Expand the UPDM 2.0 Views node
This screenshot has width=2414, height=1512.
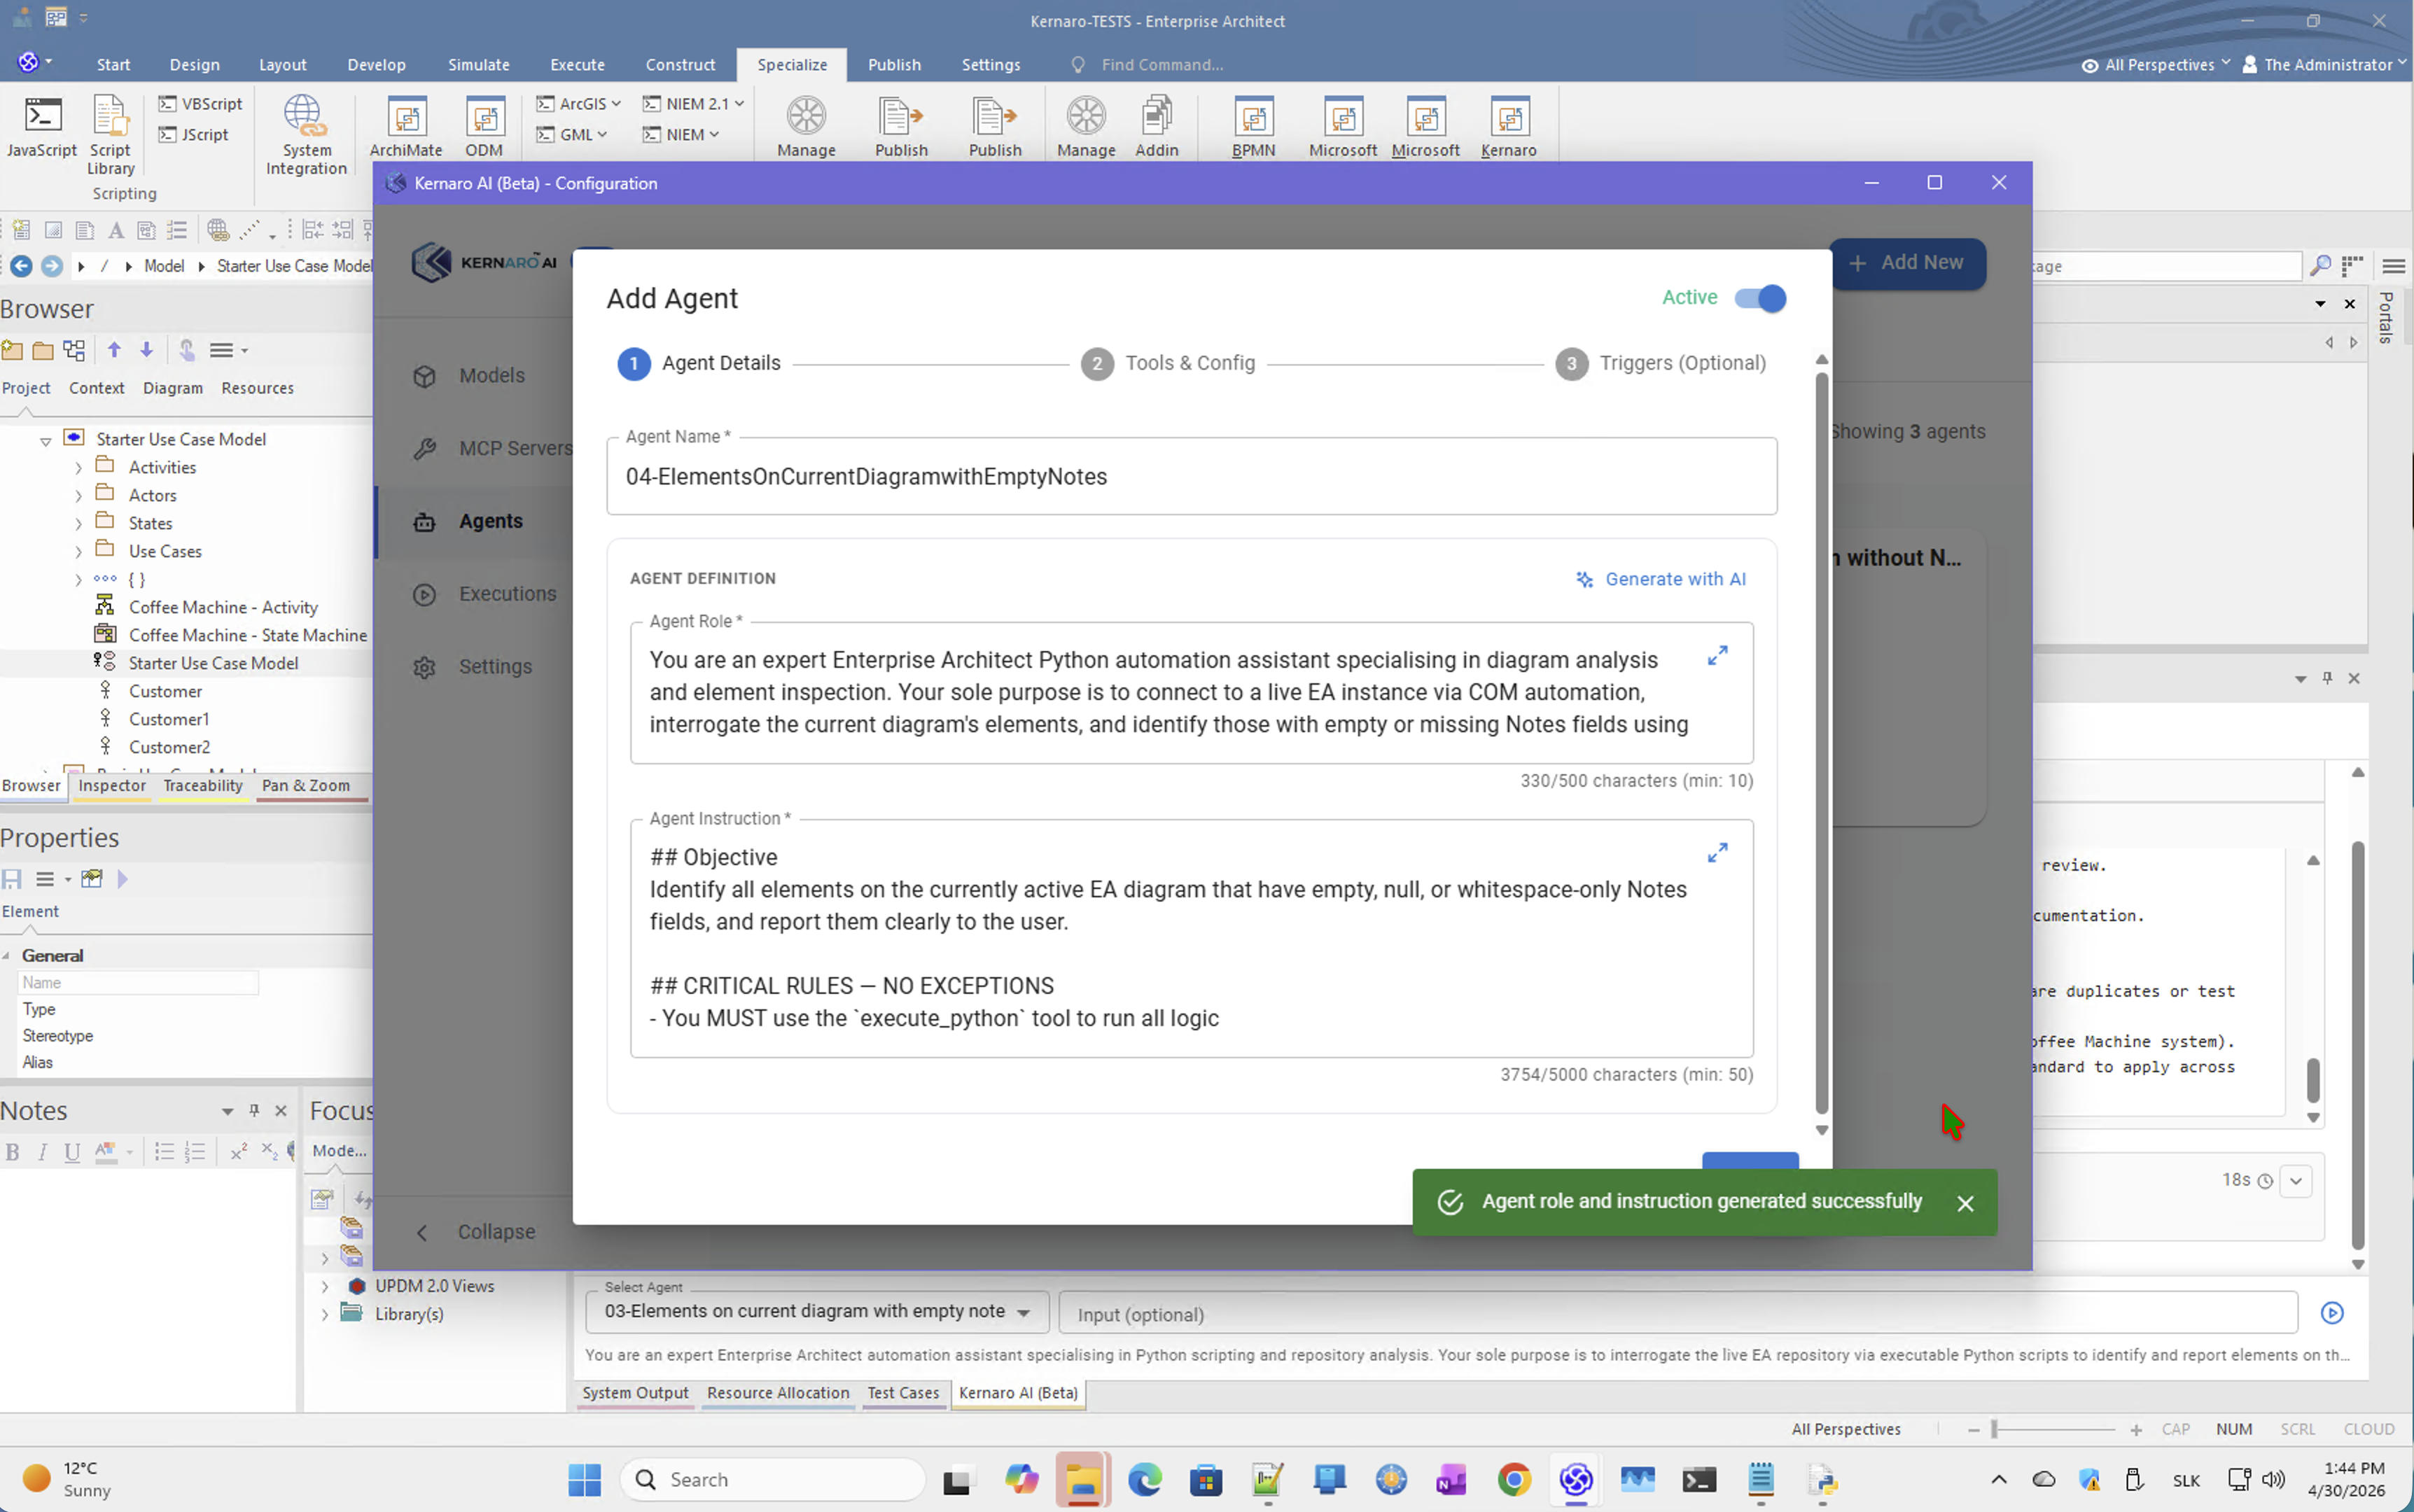click(x=325, y=1287)
